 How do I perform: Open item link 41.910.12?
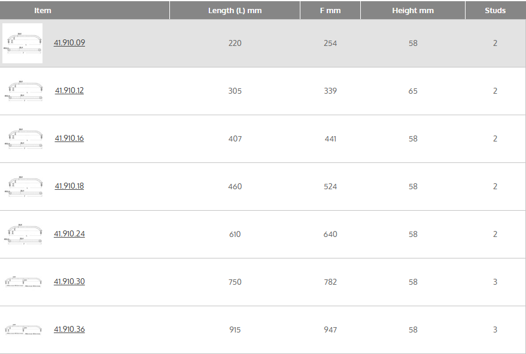point(69,91)
